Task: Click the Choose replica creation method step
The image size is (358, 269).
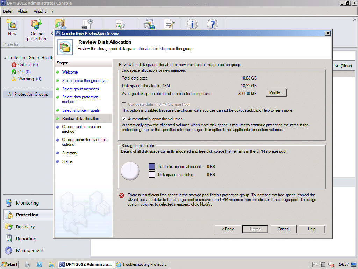Action: pyautogui.click(x=81, y=129)
